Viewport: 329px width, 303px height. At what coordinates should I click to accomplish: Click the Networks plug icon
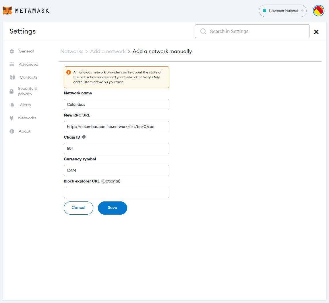[x=12, y=118]
